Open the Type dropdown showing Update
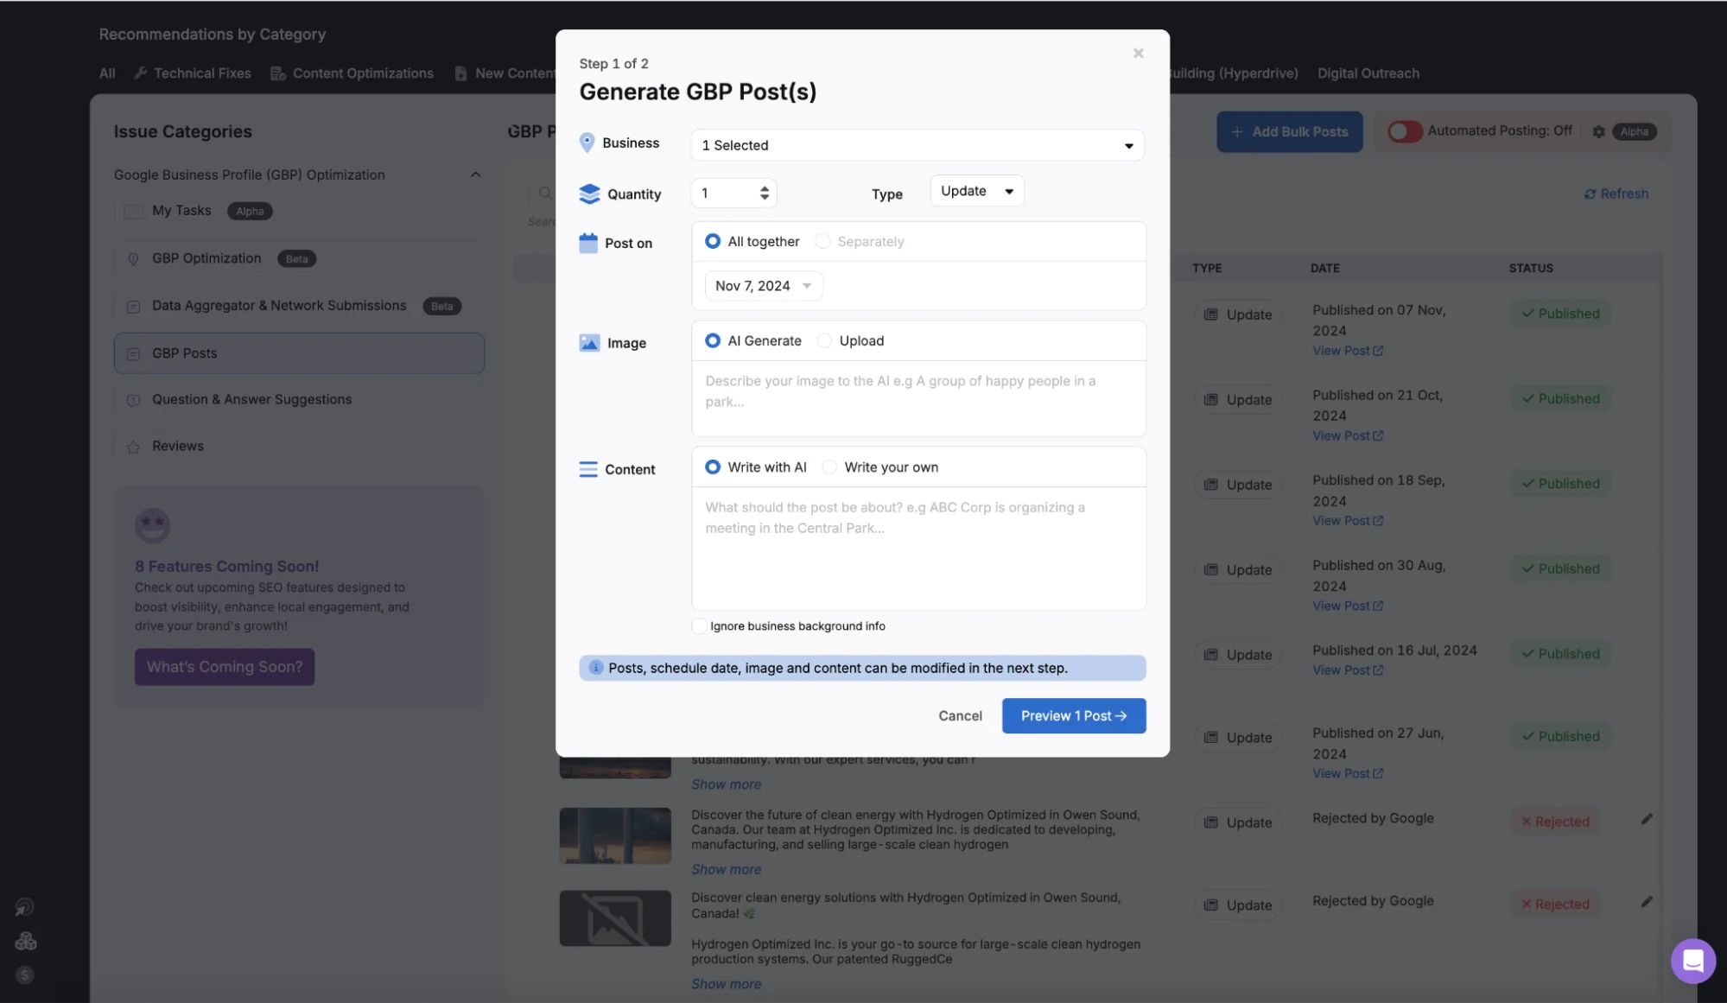The image size is (1727, 1003). click(x=976, y=191)
